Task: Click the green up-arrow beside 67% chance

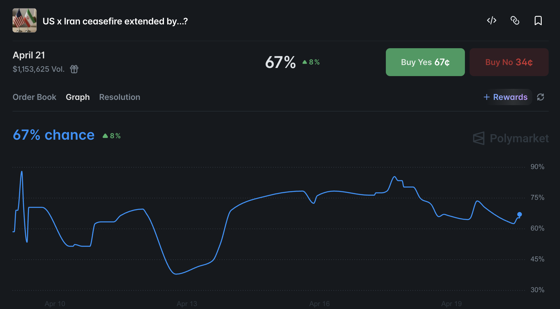Action: click(105, 136)
